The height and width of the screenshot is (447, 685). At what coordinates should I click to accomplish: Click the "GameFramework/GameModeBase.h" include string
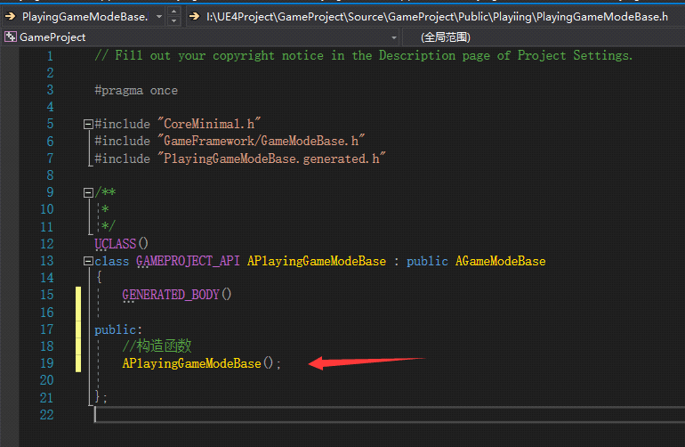[x=262, y=141]
